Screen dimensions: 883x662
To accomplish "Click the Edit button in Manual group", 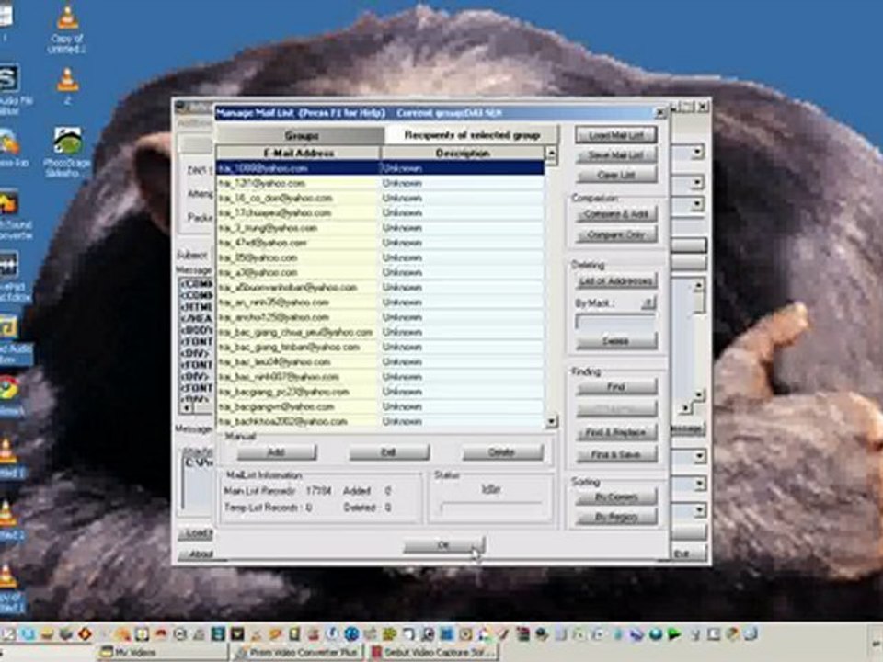I will click(388, 452).
